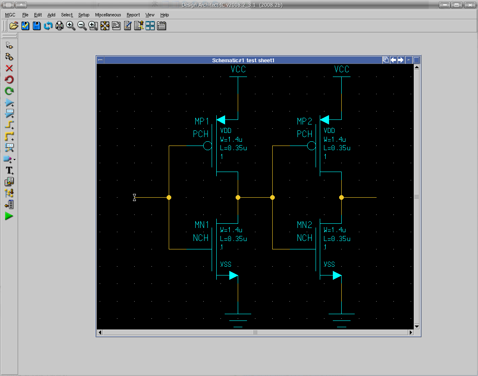
Task: Click the green redo arrow icon
Action: coord(9,91)
